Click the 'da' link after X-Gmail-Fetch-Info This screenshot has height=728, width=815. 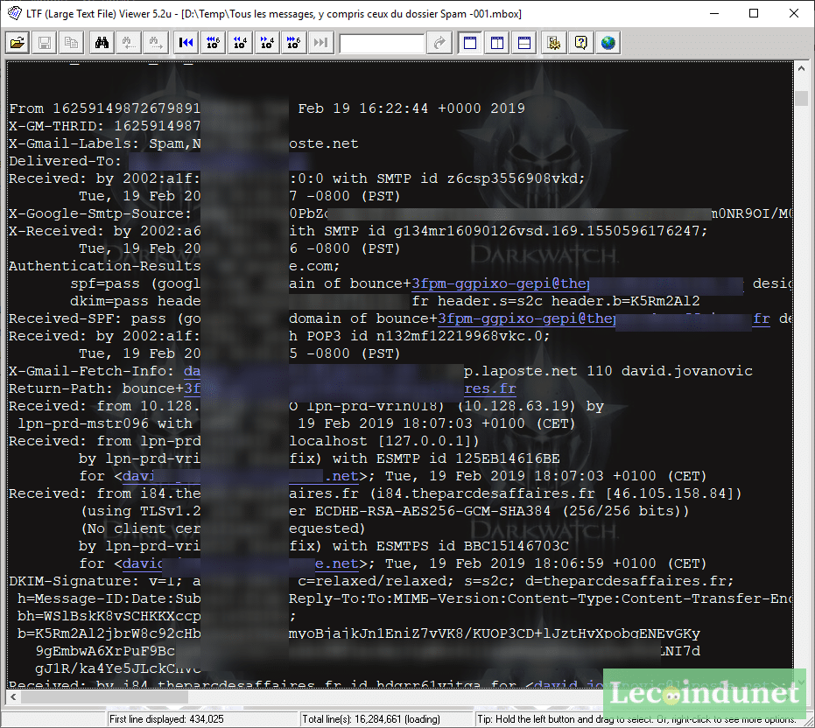pos(193,371)
